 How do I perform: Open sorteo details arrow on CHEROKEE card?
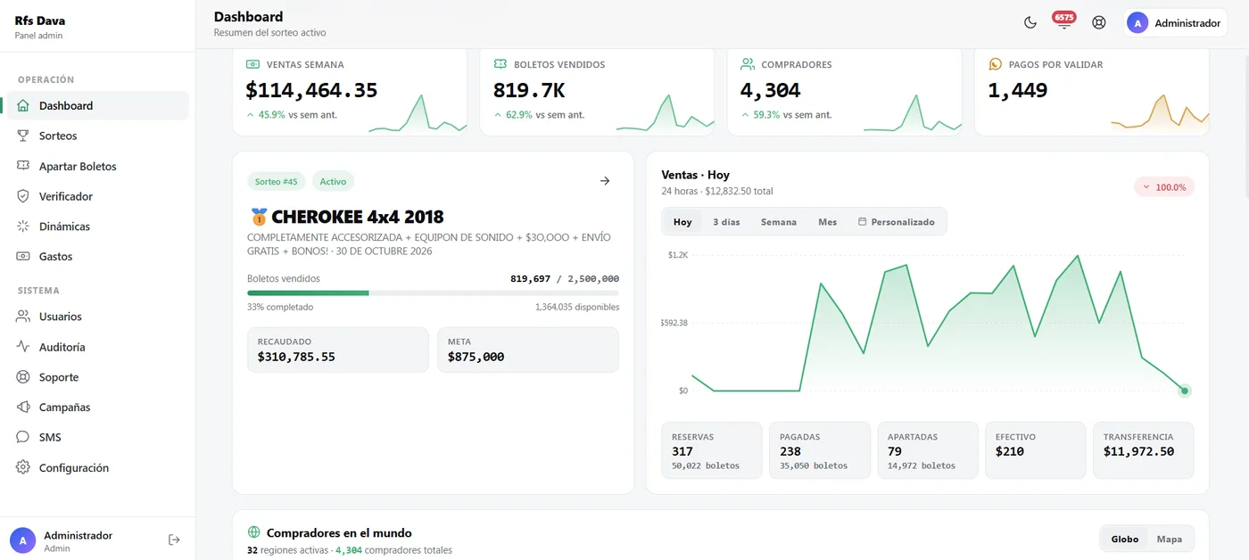605,181
